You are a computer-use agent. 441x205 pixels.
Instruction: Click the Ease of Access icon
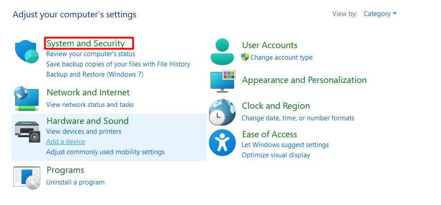tap(222, 143)
